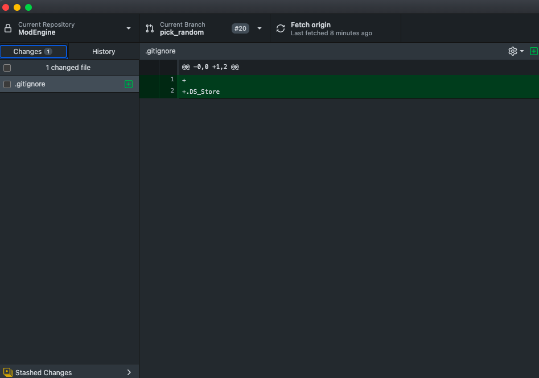
Task: Switch to the Changes tab
Action: click(x=34, y=52)
